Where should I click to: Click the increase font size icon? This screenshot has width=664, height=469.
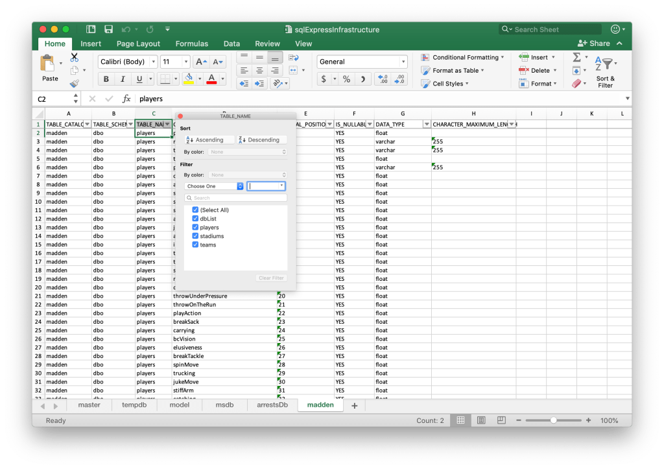201,62
